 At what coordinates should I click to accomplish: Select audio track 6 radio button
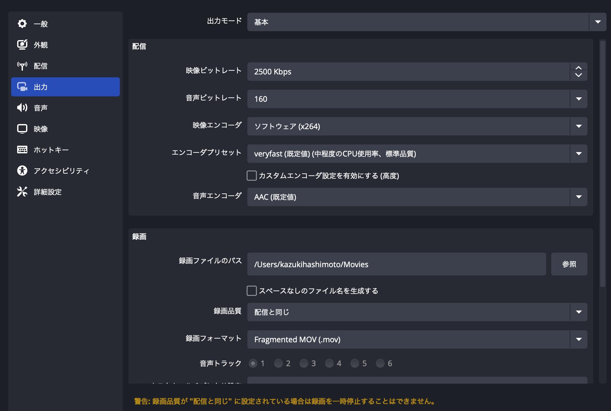[x=380, y=363]
